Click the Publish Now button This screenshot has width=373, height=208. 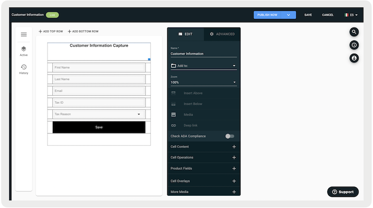267,15
